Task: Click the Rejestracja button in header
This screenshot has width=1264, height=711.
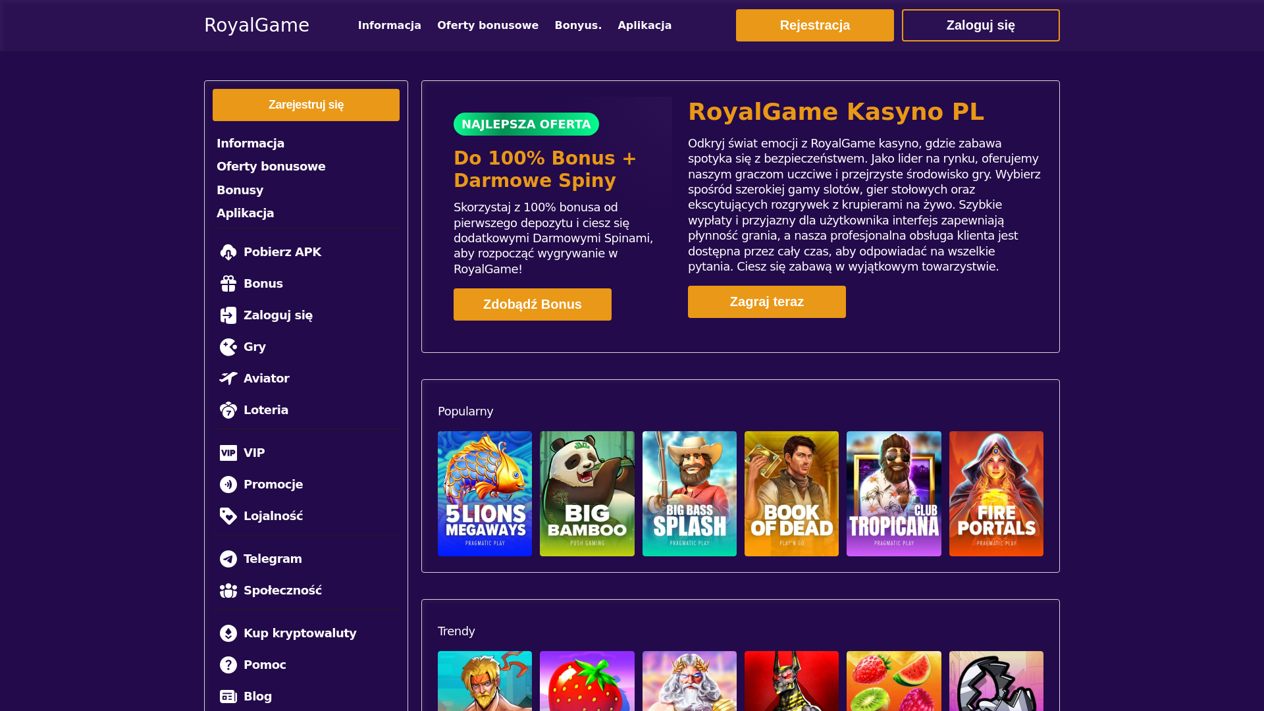Action: (815, 26)
